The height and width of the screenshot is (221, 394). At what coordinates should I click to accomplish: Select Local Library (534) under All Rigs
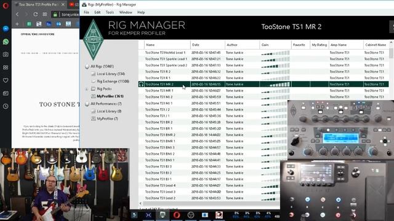tap(111, 74)
